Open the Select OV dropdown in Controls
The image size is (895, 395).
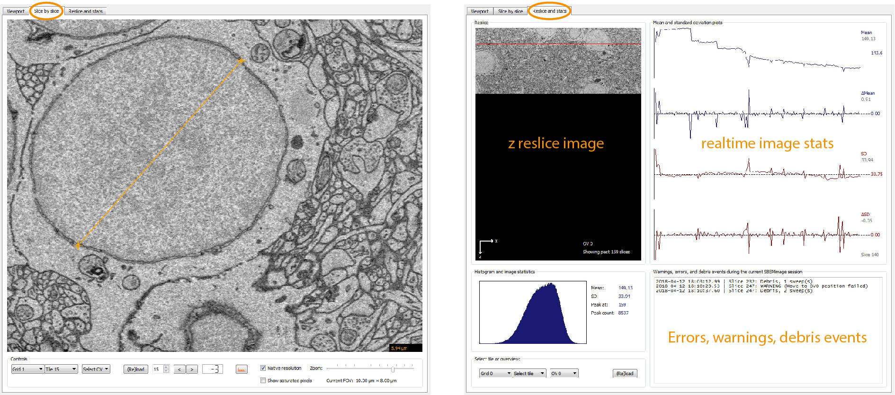pos(96,369)
